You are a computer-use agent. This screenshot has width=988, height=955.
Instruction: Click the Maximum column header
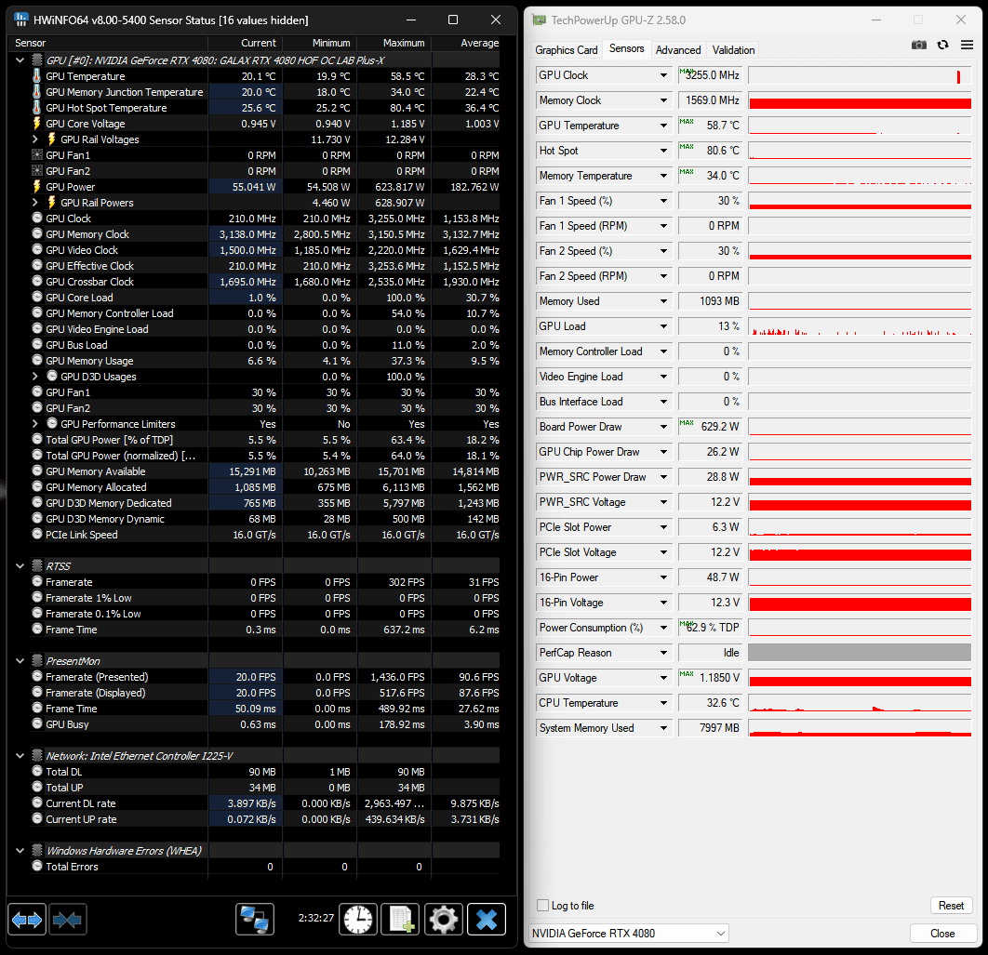pyautogui.click(x=394, y=43)
